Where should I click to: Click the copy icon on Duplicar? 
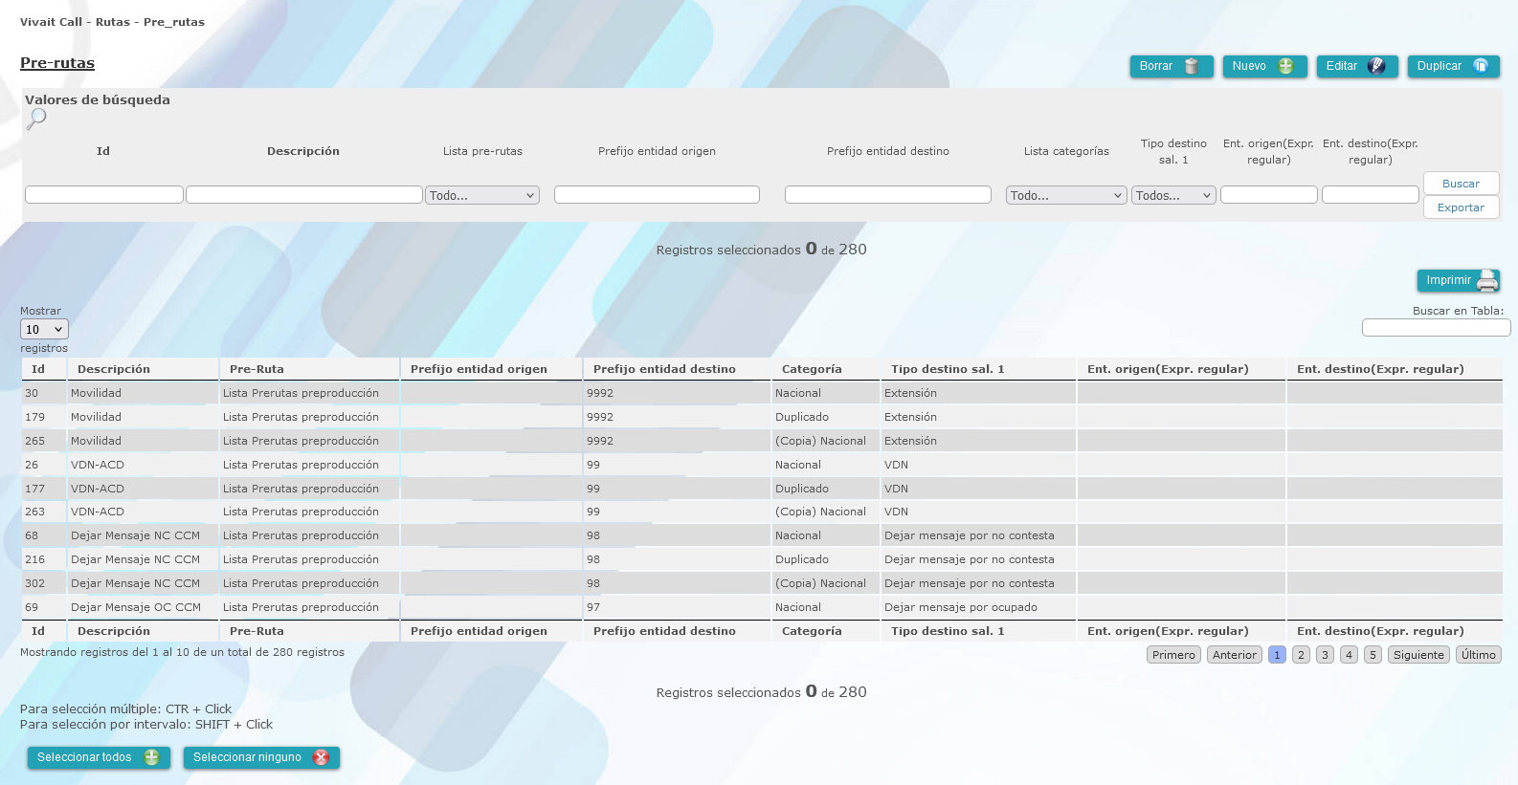[x=1481, y=66]
